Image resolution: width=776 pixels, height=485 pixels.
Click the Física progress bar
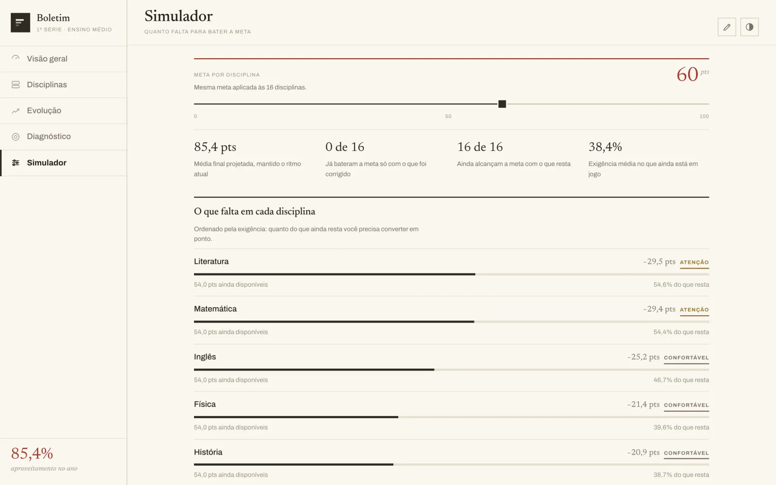coord(452,417)
